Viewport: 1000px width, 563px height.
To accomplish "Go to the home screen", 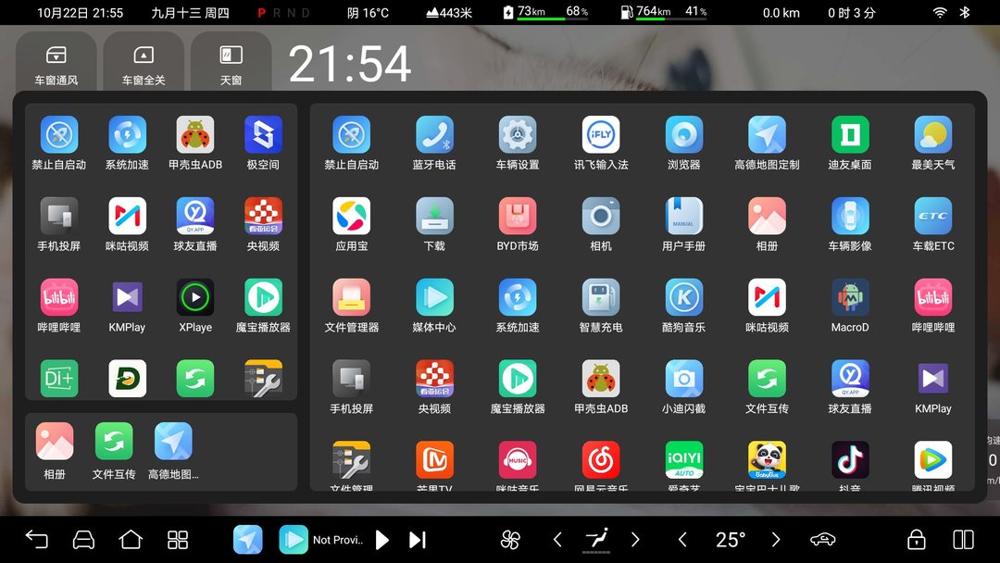I will point(131,540).
